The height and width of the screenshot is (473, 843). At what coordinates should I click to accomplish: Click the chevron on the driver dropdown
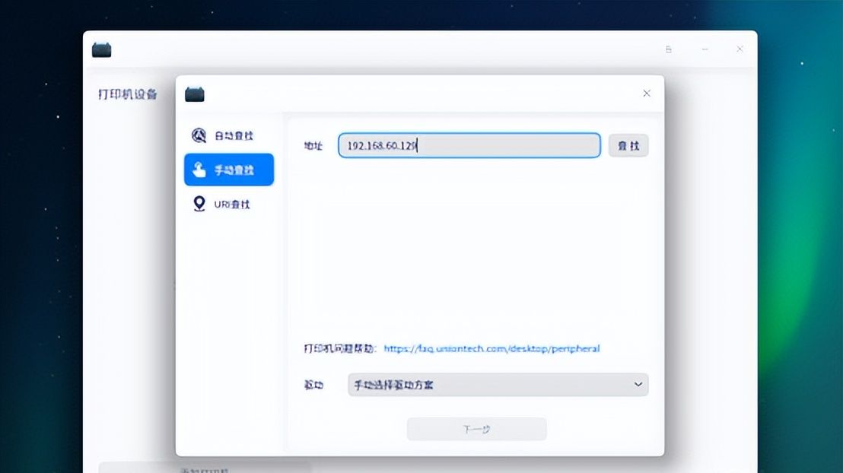(638, 385)
